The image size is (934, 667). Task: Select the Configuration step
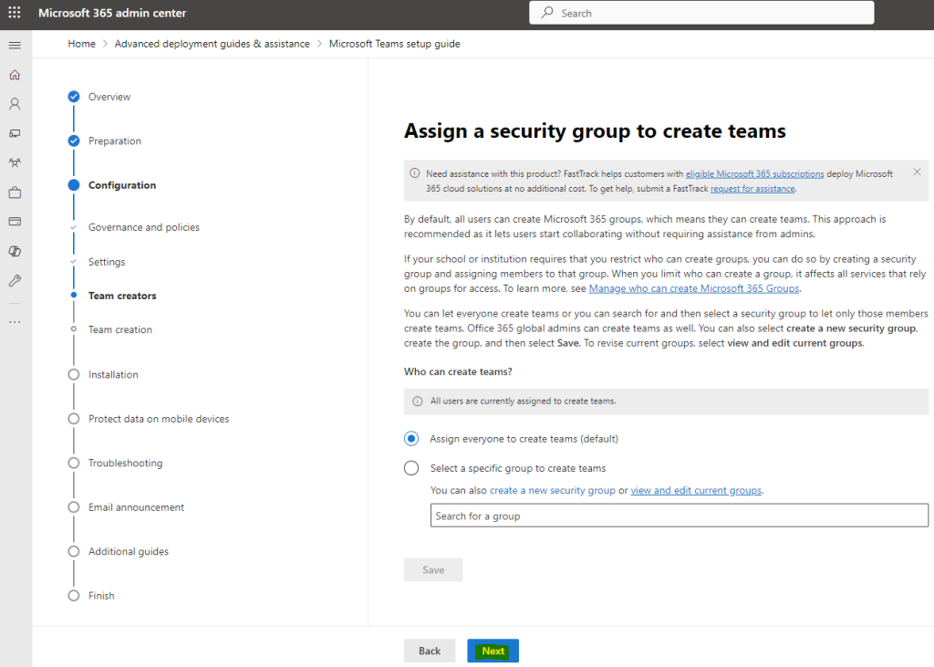[122, 185]
